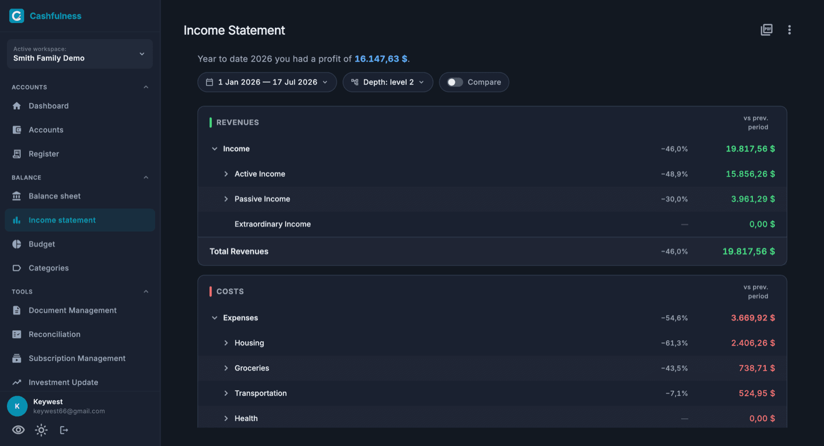Click the Register receipt icon
824x446 pixels.
[x=17, y=154]
